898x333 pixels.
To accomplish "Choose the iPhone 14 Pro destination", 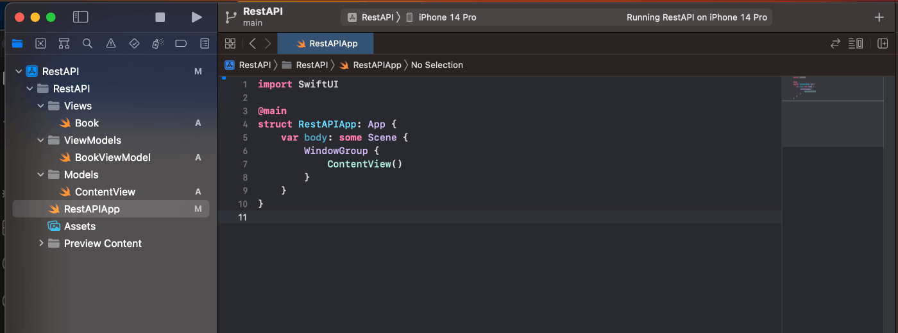I will click(441, 17).
